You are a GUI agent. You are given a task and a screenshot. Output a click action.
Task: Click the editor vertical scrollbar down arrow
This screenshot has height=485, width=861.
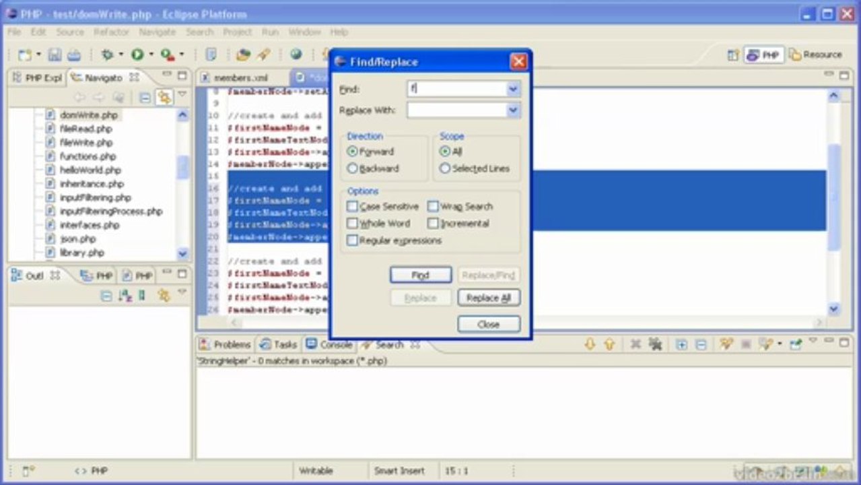coord(834,309)
